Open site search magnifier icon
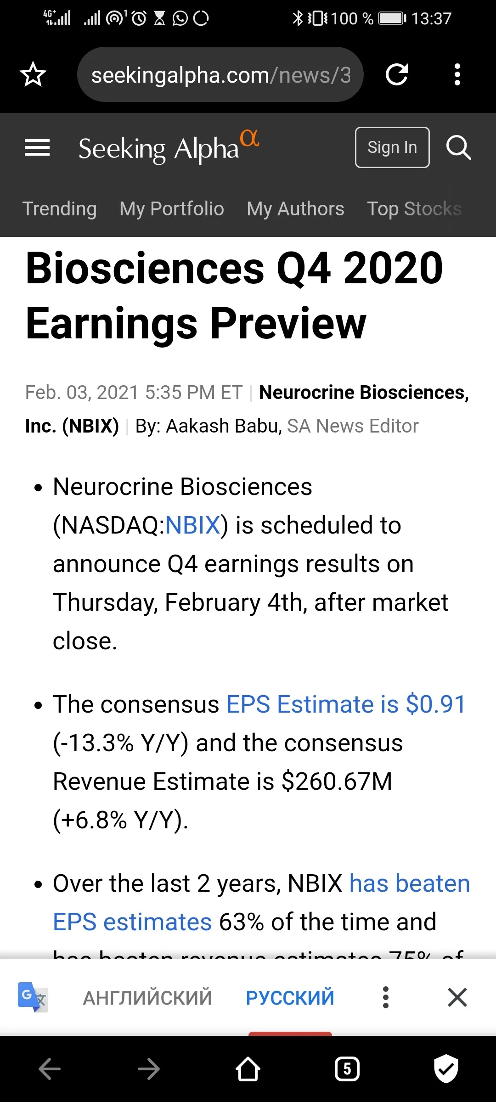The width and height of the screenshot is (496, 1102). (458, 147)
